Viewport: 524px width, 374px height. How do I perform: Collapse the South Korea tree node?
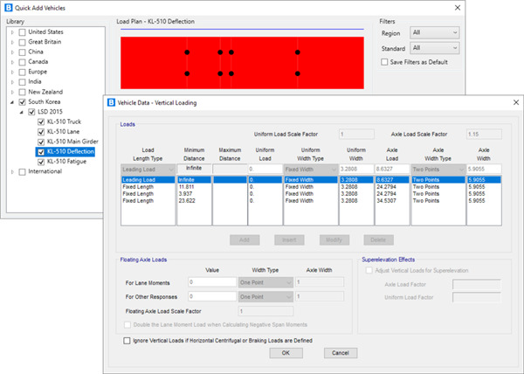coord(12,102)
